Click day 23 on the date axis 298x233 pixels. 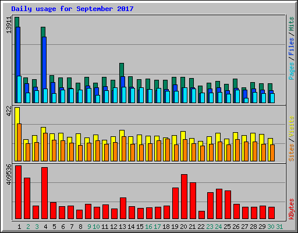pos(210,227)
